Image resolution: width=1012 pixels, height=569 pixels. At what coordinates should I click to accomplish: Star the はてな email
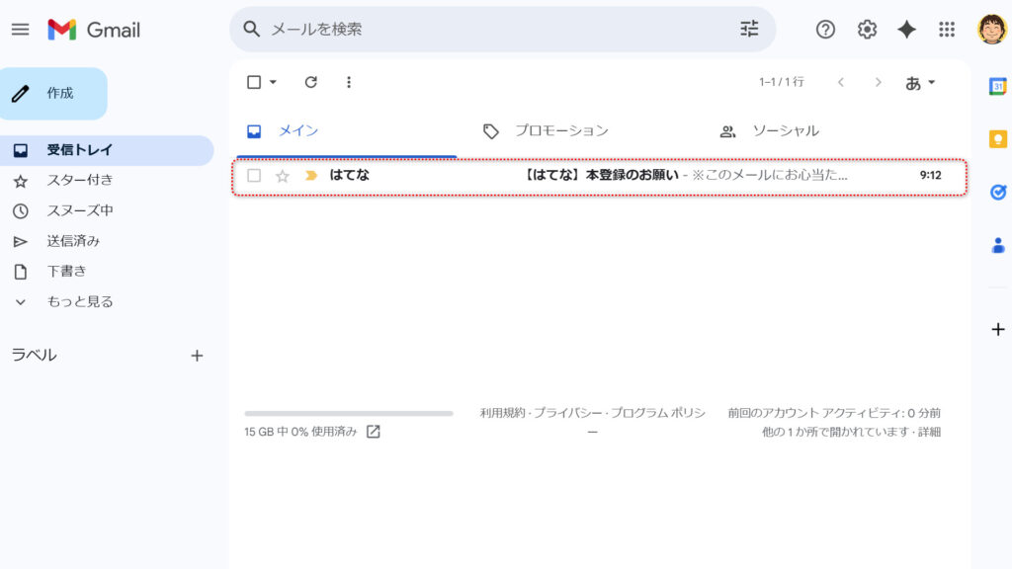[x=283, y=176]
